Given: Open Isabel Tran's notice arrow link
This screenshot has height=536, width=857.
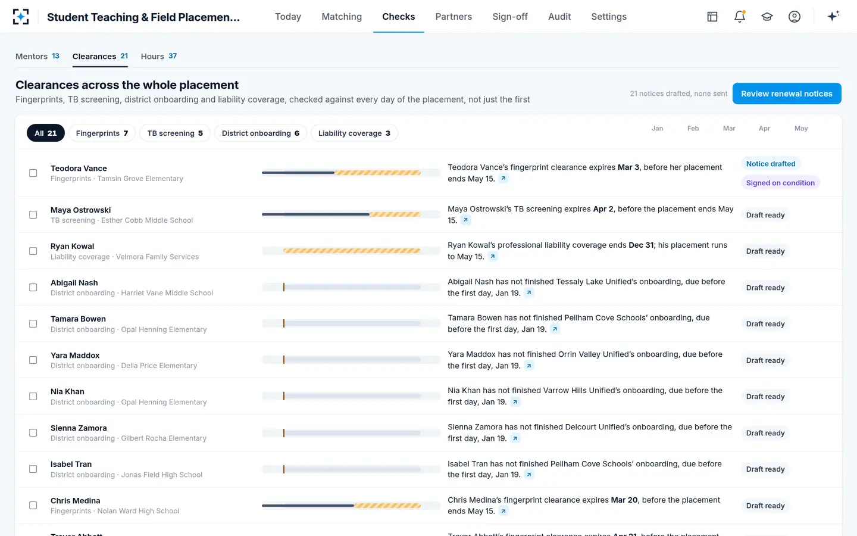Looking at the screenshot, I should pyautogui.click(x=529, y=475).
